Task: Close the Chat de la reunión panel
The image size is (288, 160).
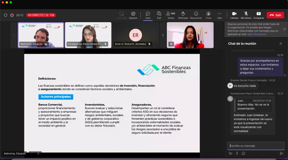Action: pyautogui.click(x=281, y=44)
